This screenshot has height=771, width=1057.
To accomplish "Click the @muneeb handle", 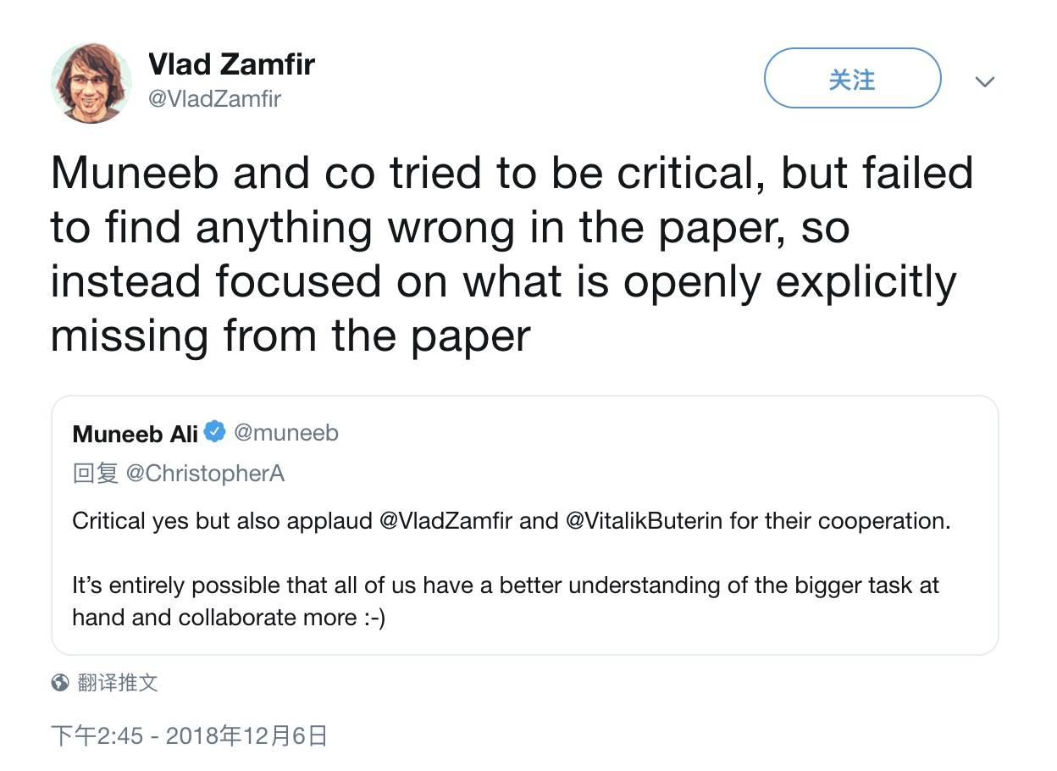I will [x=285, y=433].
